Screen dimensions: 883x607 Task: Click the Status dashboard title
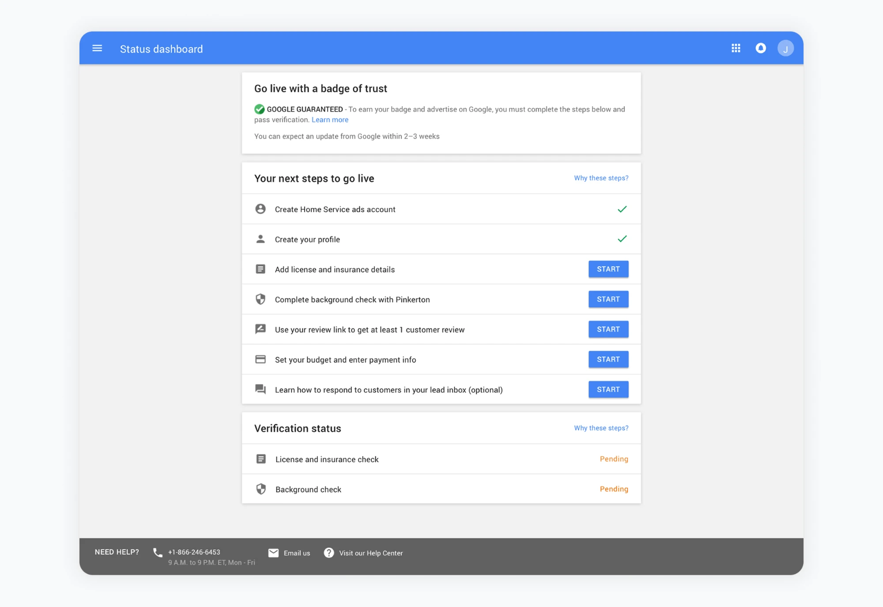(161, 49)
